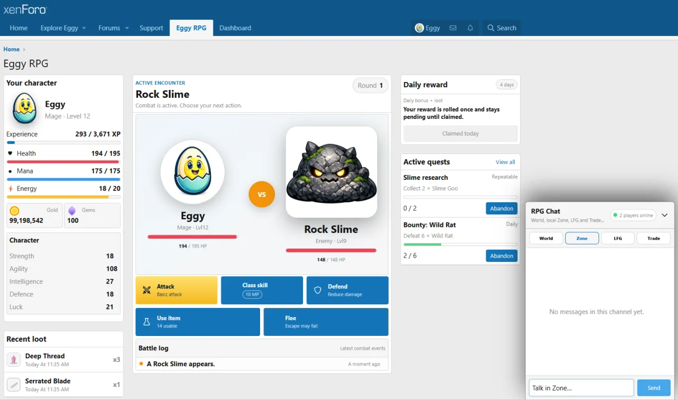Screen dimensions: 678x400
Task: Switch chat to the World channel
Action: tap(546, 238)
